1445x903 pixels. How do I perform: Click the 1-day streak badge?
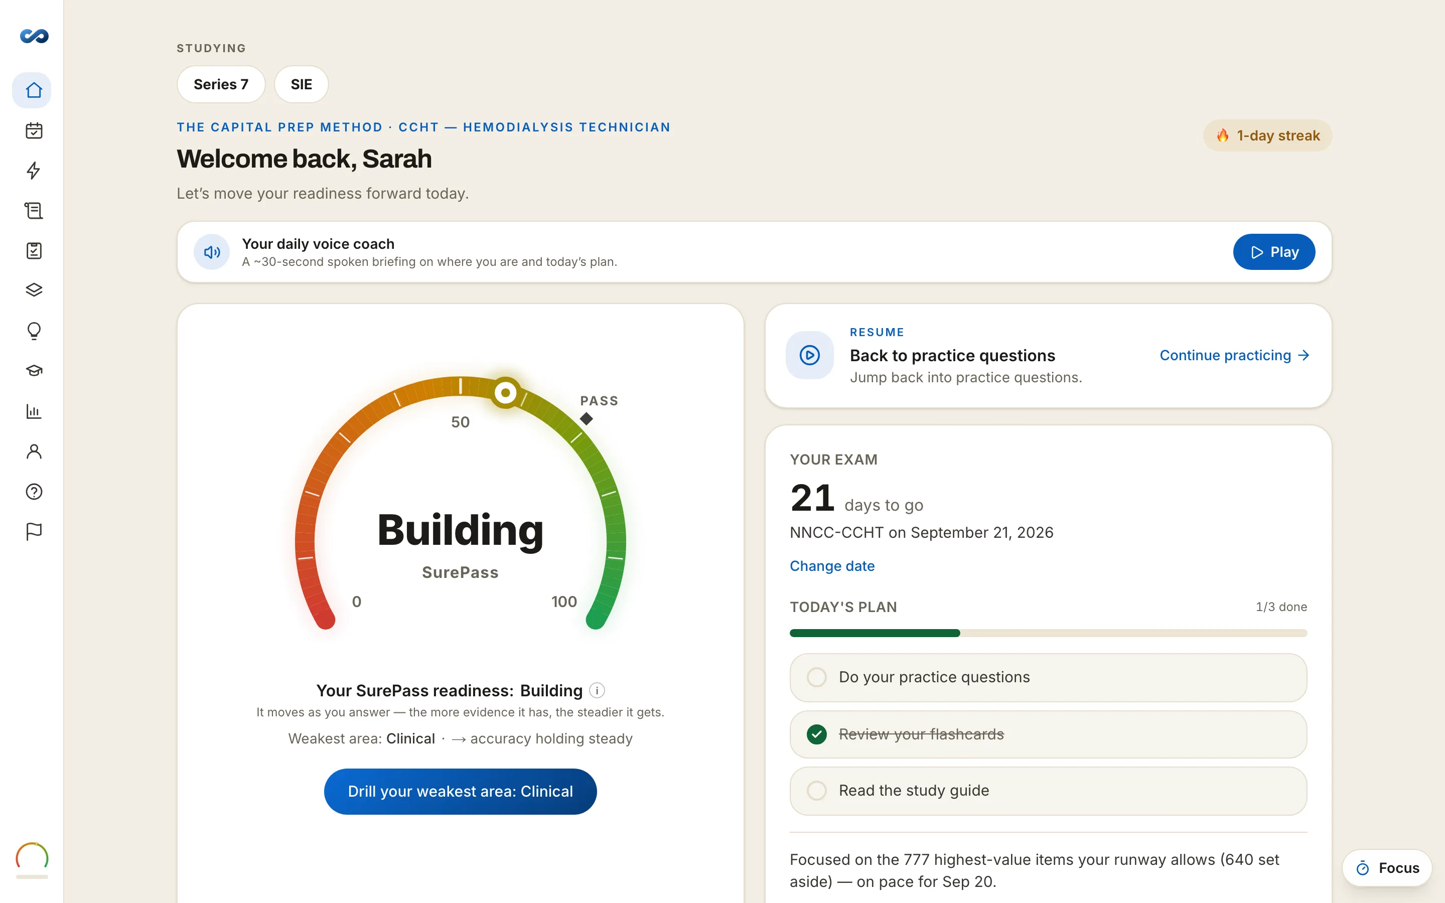[x=1267, y=135]
